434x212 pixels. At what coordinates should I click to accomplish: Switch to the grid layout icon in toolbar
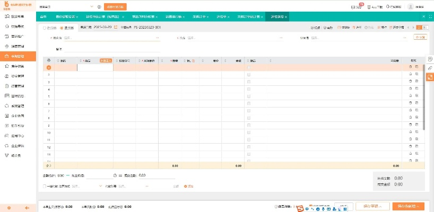425,28
